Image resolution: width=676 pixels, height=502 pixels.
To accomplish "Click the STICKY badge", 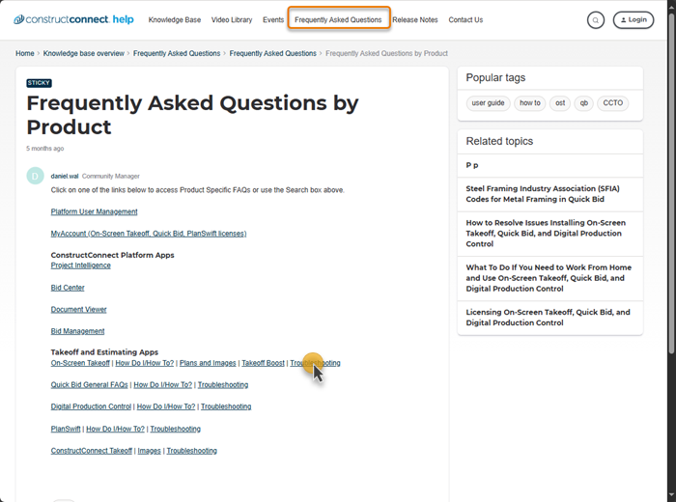I will pos(39,83).
